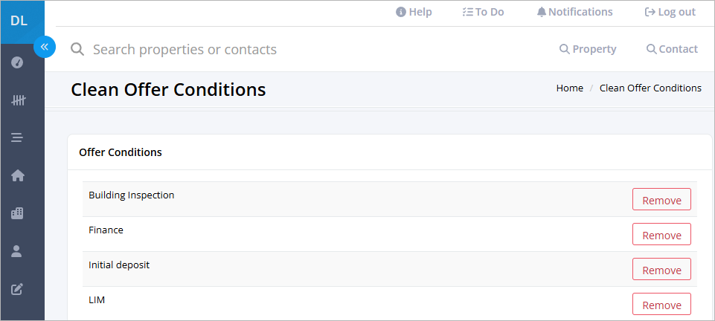This screenshot has height=321, width=715.
Task: Remove the LIM condition
Action: click(661, 304)
